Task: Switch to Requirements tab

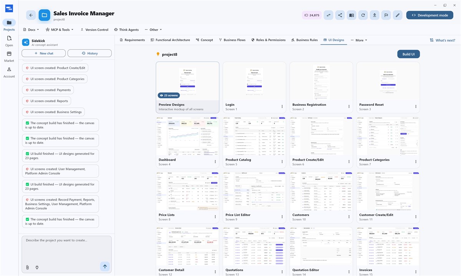Action: (132, 40)
